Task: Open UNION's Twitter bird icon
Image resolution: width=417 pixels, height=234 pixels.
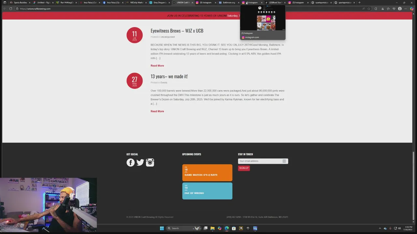Action: (140, 162)
